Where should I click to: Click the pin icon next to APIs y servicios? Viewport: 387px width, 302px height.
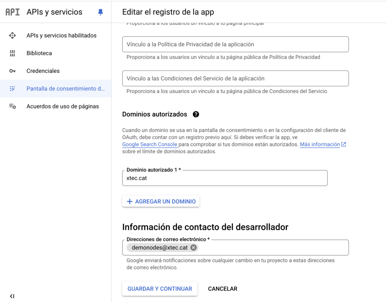[100, 12]
